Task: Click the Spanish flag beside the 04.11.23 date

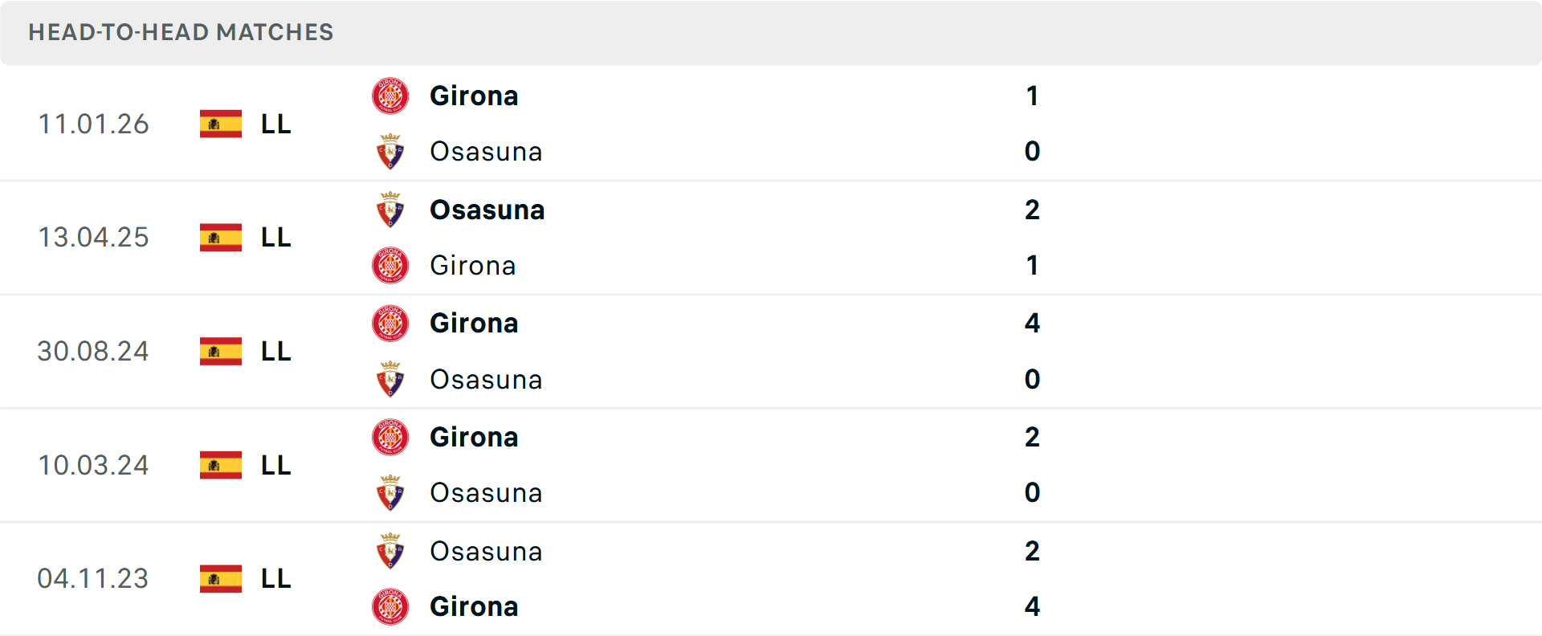Action: click(220, 578)
